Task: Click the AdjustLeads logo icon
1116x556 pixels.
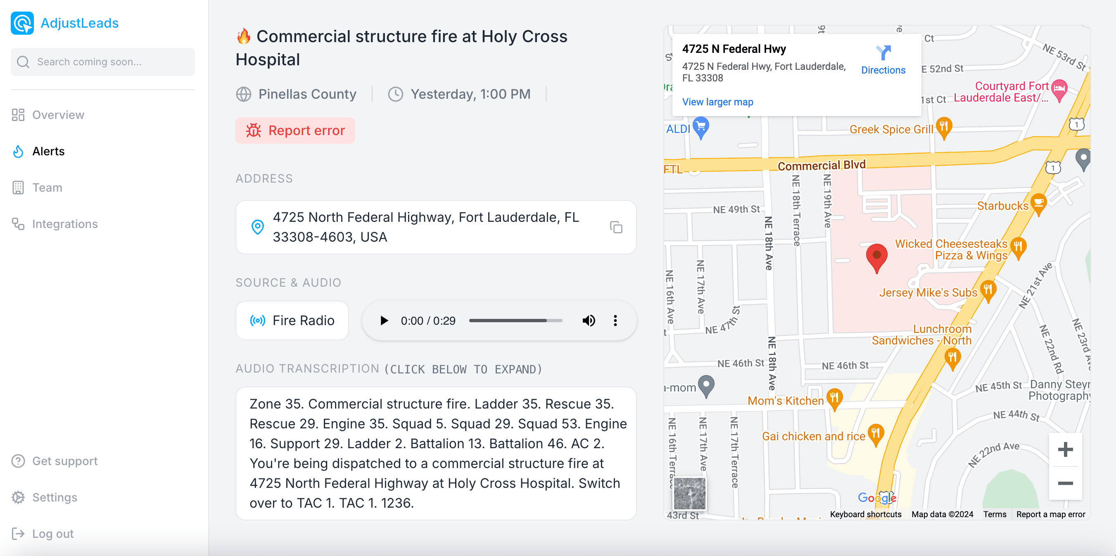Action: coord(22,23)
